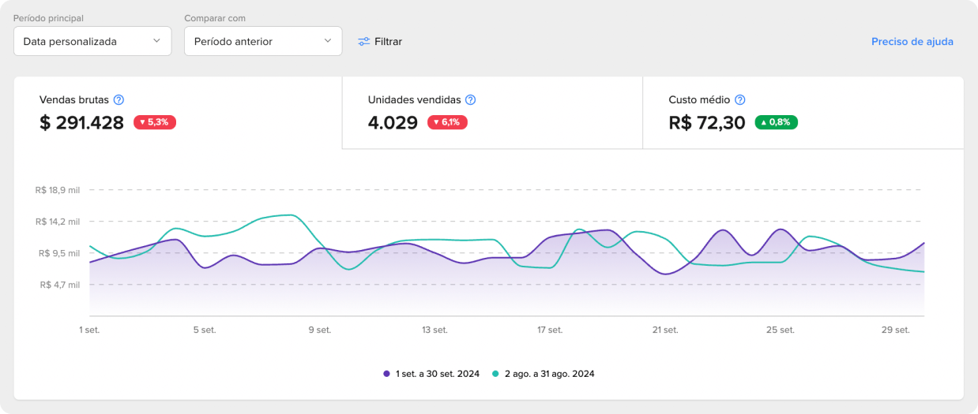Screen dimensions: 978x414
Task: Click the Preciso de ajuda link
Action: [912, 42]
